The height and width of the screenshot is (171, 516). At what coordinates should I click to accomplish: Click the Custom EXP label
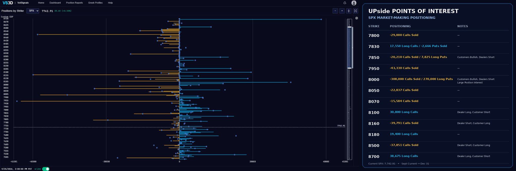7,17
